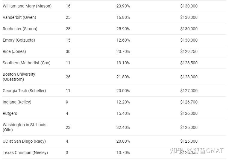Click the Emory (Goizueta) entry
The width and height of the screenshot is (229, 160).
pyautogui.click(x=19, y=40)
